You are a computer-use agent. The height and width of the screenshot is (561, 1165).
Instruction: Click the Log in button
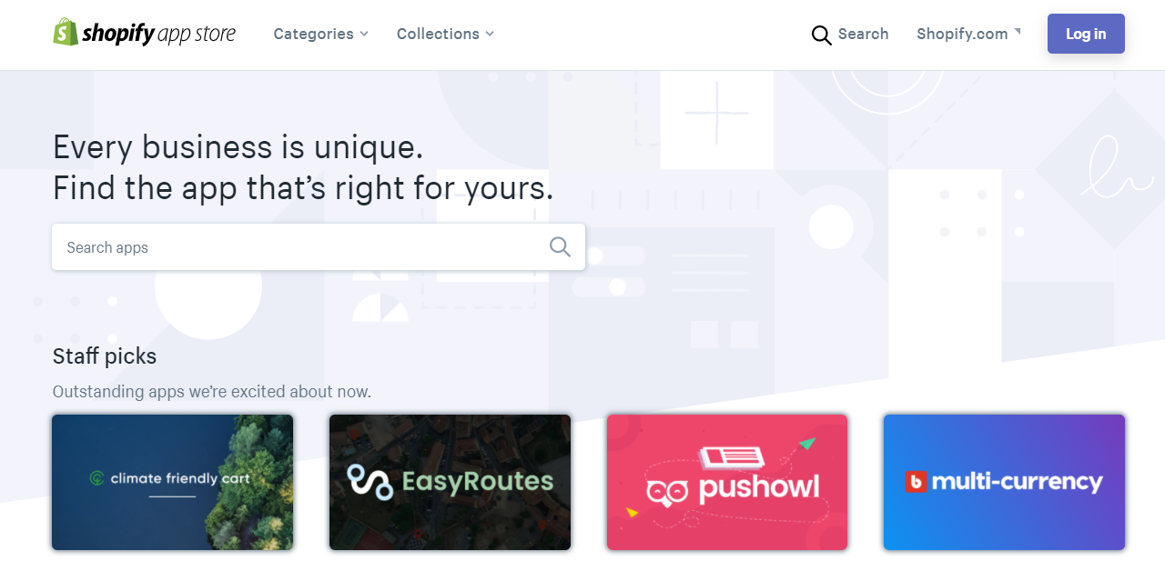[x=1086, y=34]
